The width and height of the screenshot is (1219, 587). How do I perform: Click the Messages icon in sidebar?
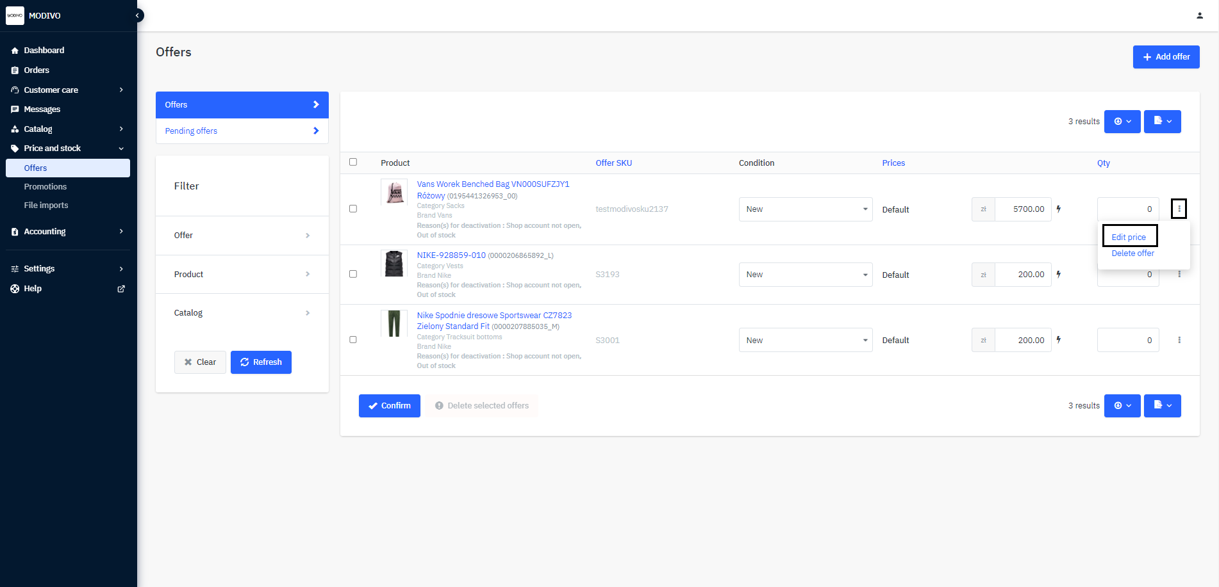point(15,109)
